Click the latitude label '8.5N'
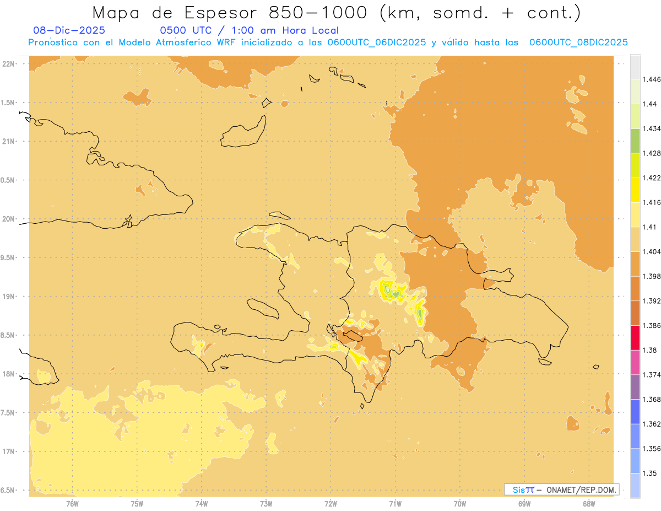Image resolution: width=661 pixels, height=511 pixels. pos(8,335)
